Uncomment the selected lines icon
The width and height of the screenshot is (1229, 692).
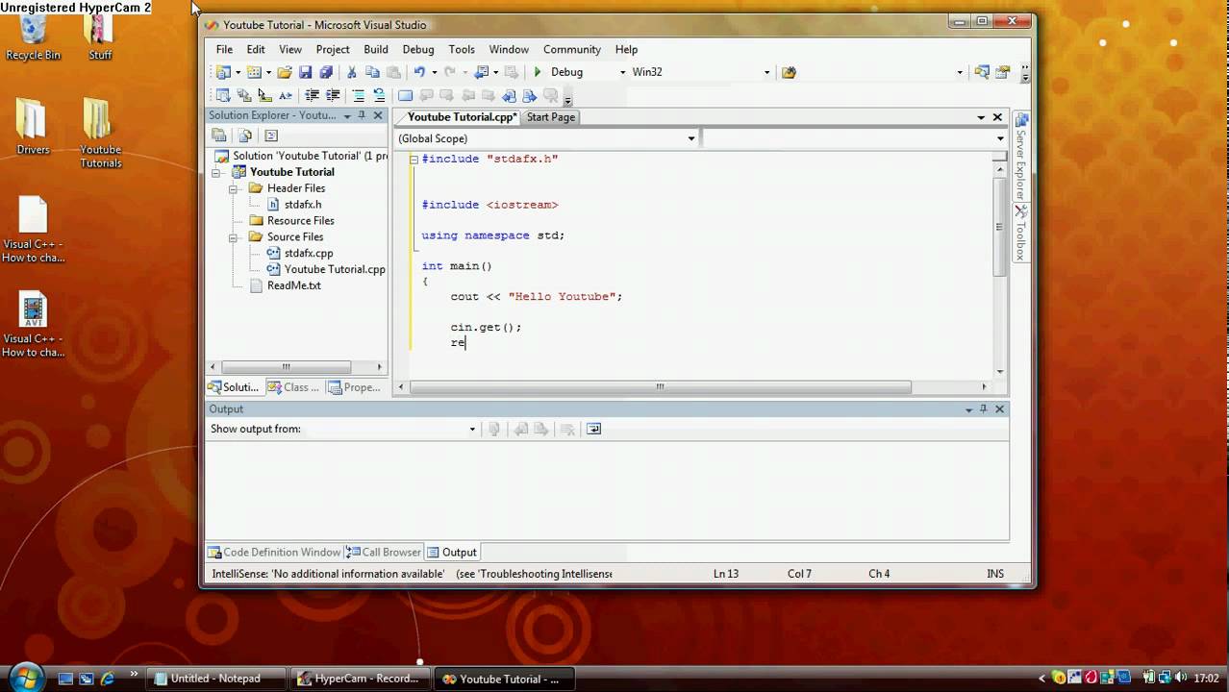(379, 95)
